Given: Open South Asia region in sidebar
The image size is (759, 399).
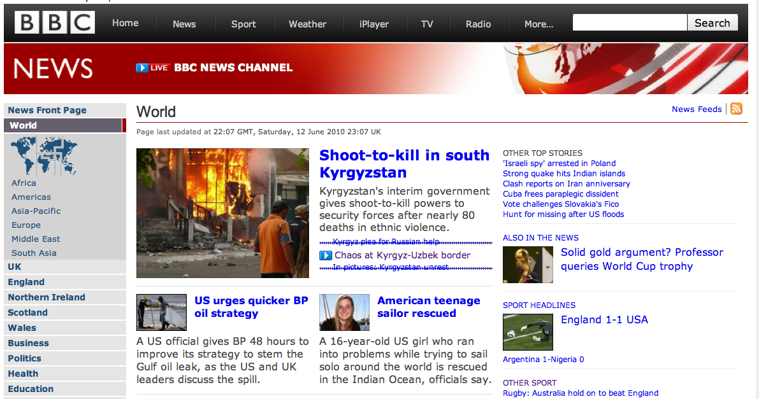Looking at the screenshot, I should tap(34, 253).
